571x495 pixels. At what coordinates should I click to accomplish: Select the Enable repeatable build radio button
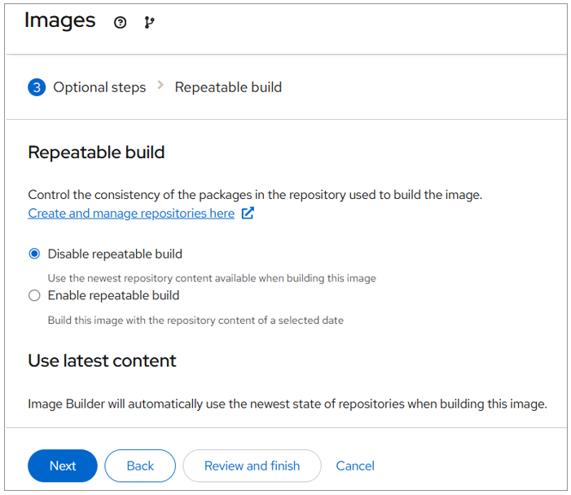pos(34,296)
